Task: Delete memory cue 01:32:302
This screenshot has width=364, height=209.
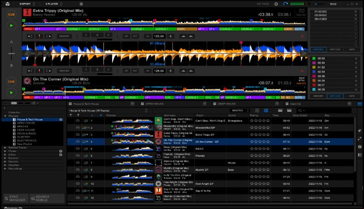Action: point(356,11)
